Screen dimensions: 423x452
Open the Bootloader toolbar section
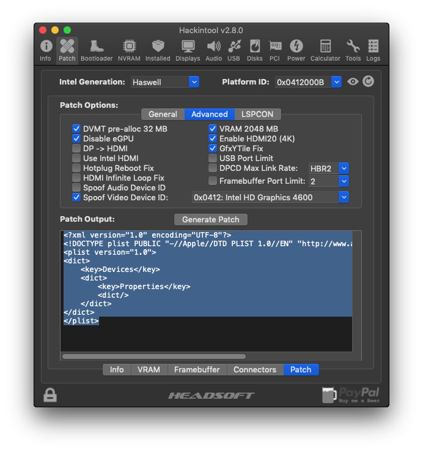(x=97, y=50)
